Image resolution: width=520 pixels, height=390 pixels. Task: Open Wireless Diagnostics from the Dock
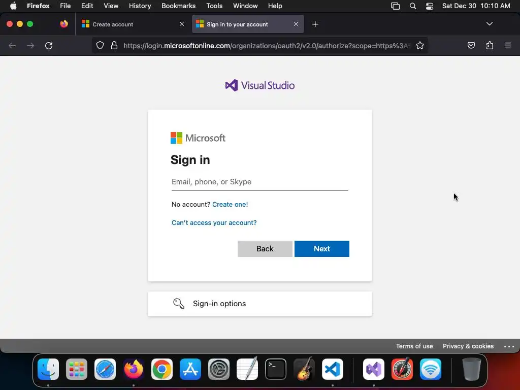click(431, 369)
